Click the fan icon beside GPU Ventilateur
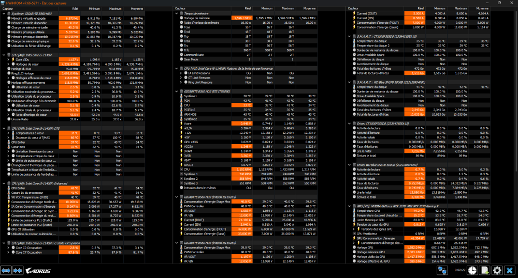The height and width of the screenshot is (278, 518). [x=354, y=234]
